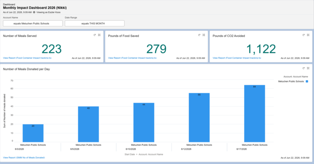Select the 6/3/2026 bar showing 20
The height and width of the screenshot is (164, 314).
coord(33,133)
